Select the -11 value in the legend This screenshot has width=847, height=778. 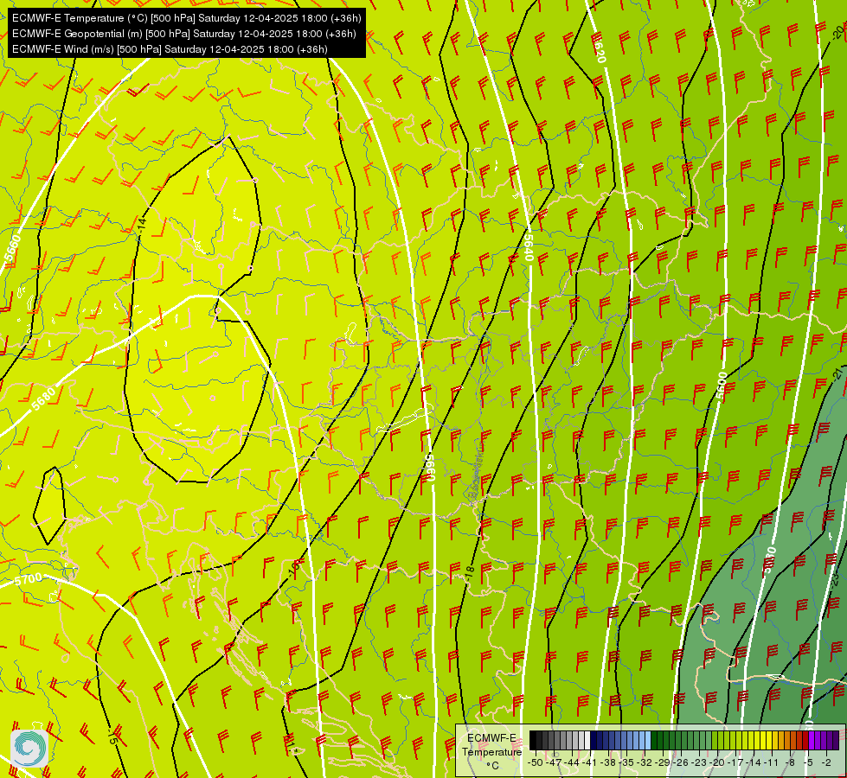click(x=772, y=762)
